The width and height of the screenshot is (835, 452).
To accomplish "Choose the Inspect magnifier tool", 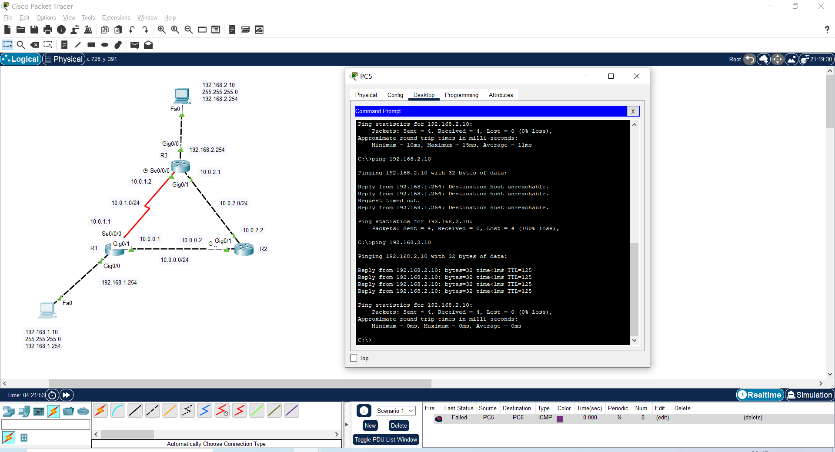I will point(20,45).
